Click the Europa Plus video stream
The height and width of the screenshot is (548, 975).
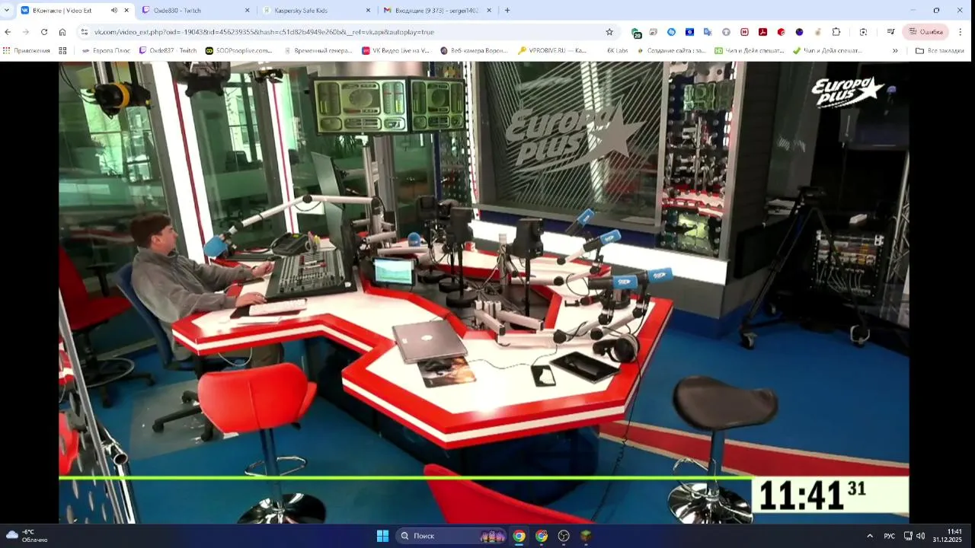coord(484,292)
